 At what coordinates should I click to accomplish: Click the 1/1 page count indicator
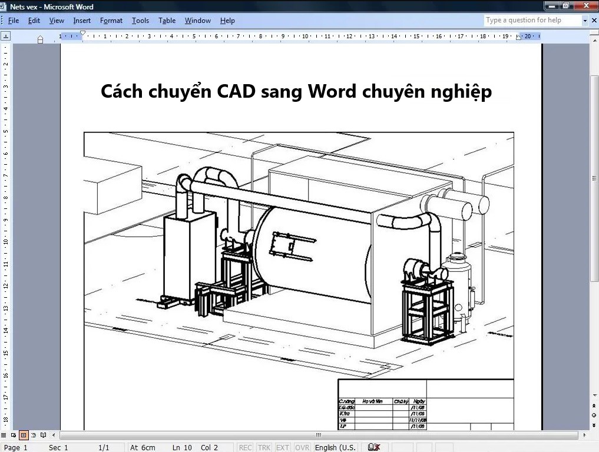pos(104,447)
